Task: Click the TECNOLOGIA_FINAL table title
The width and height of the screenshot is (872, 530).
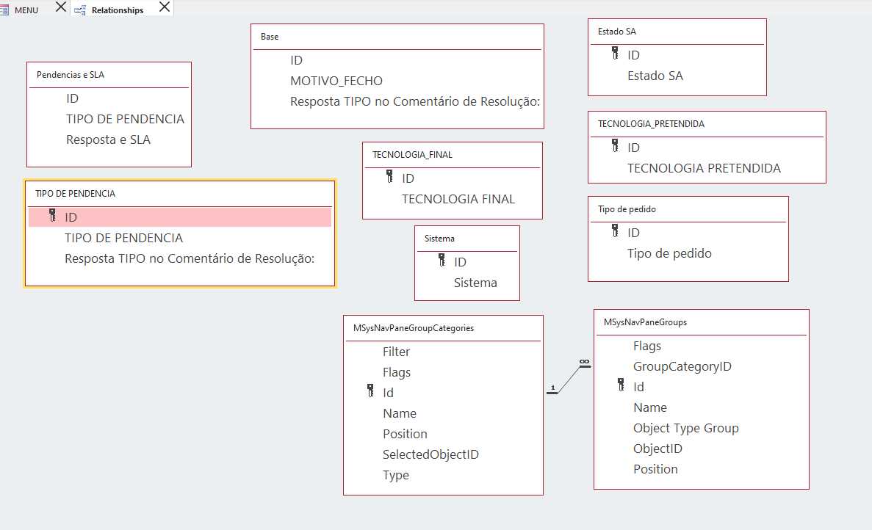Action: coord(412,155)
